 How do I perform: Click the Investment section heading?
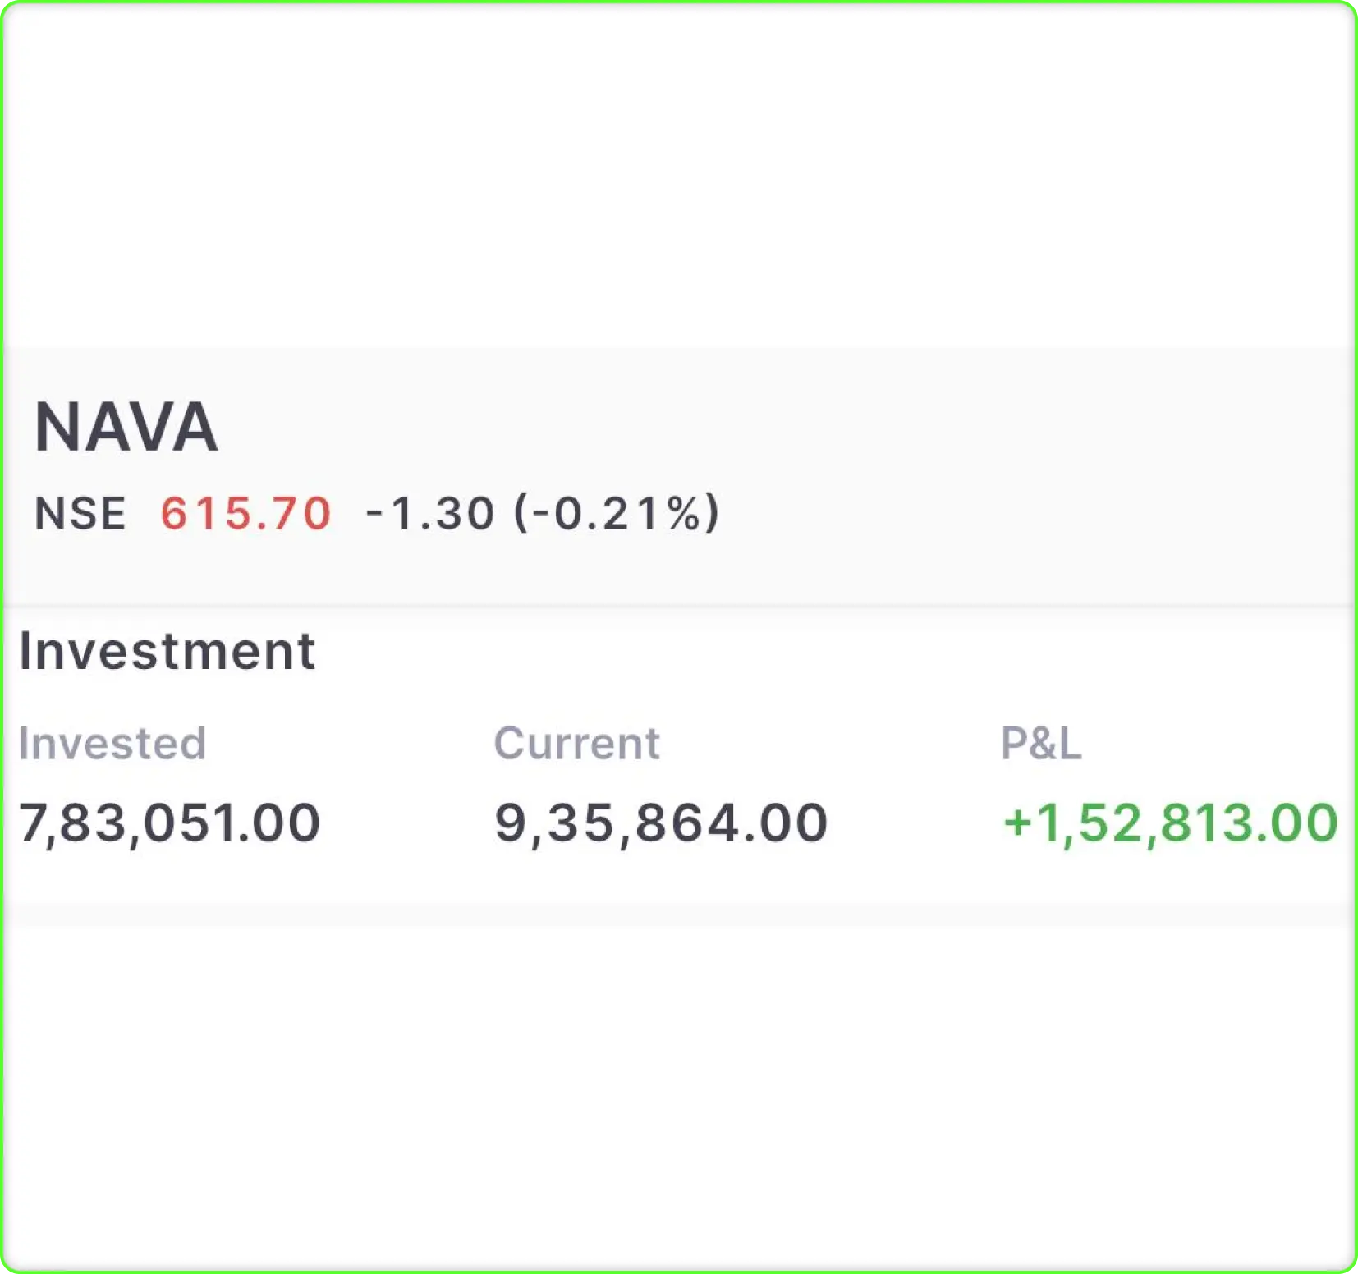[x=167, y=652]
